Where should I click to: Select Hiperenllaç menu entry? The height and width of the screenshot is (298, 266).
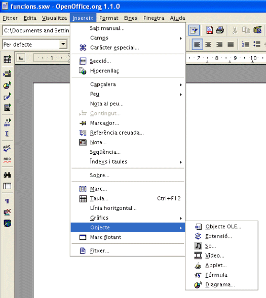(x=128, y=71)
